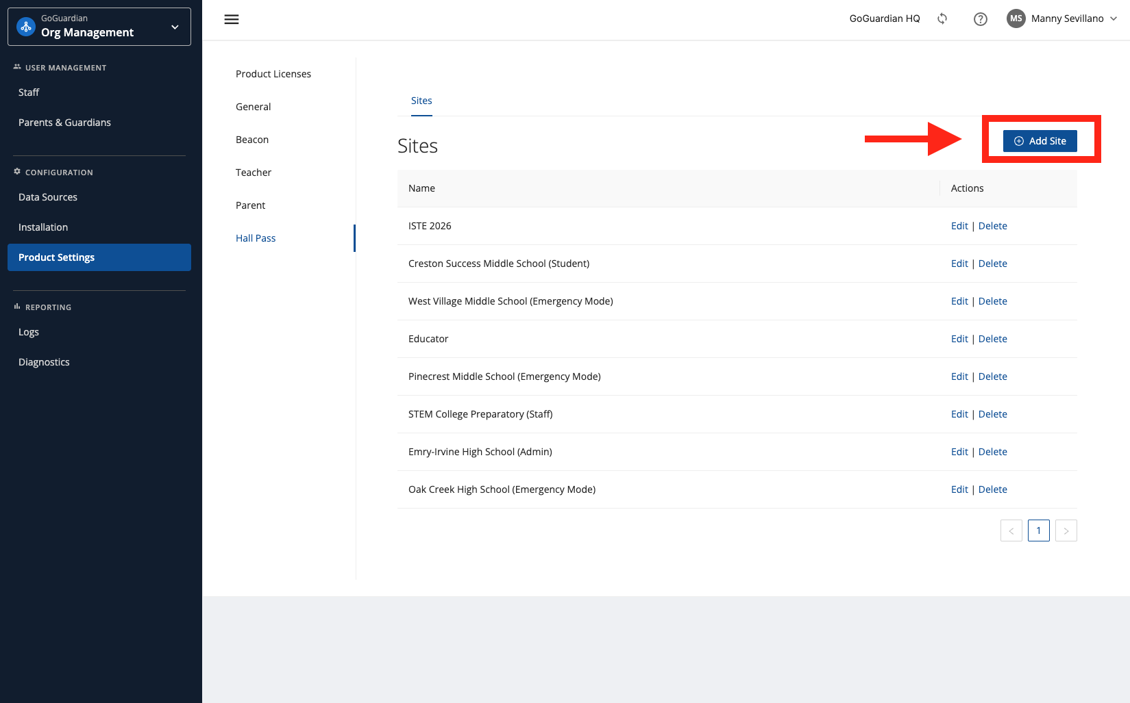Screen dimensions: 1130x703
Task: Click Oak Creek High School name
Action: coord(502,489)
